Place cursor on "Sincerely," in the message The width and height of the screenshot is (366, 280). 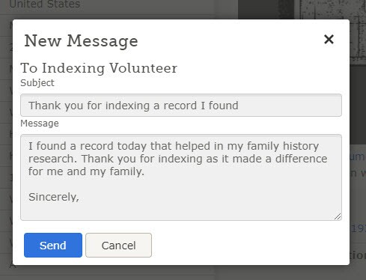click(54, 197)
